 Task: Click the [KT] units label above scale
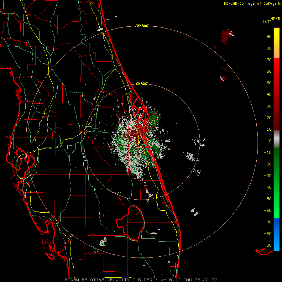[267, 22]
